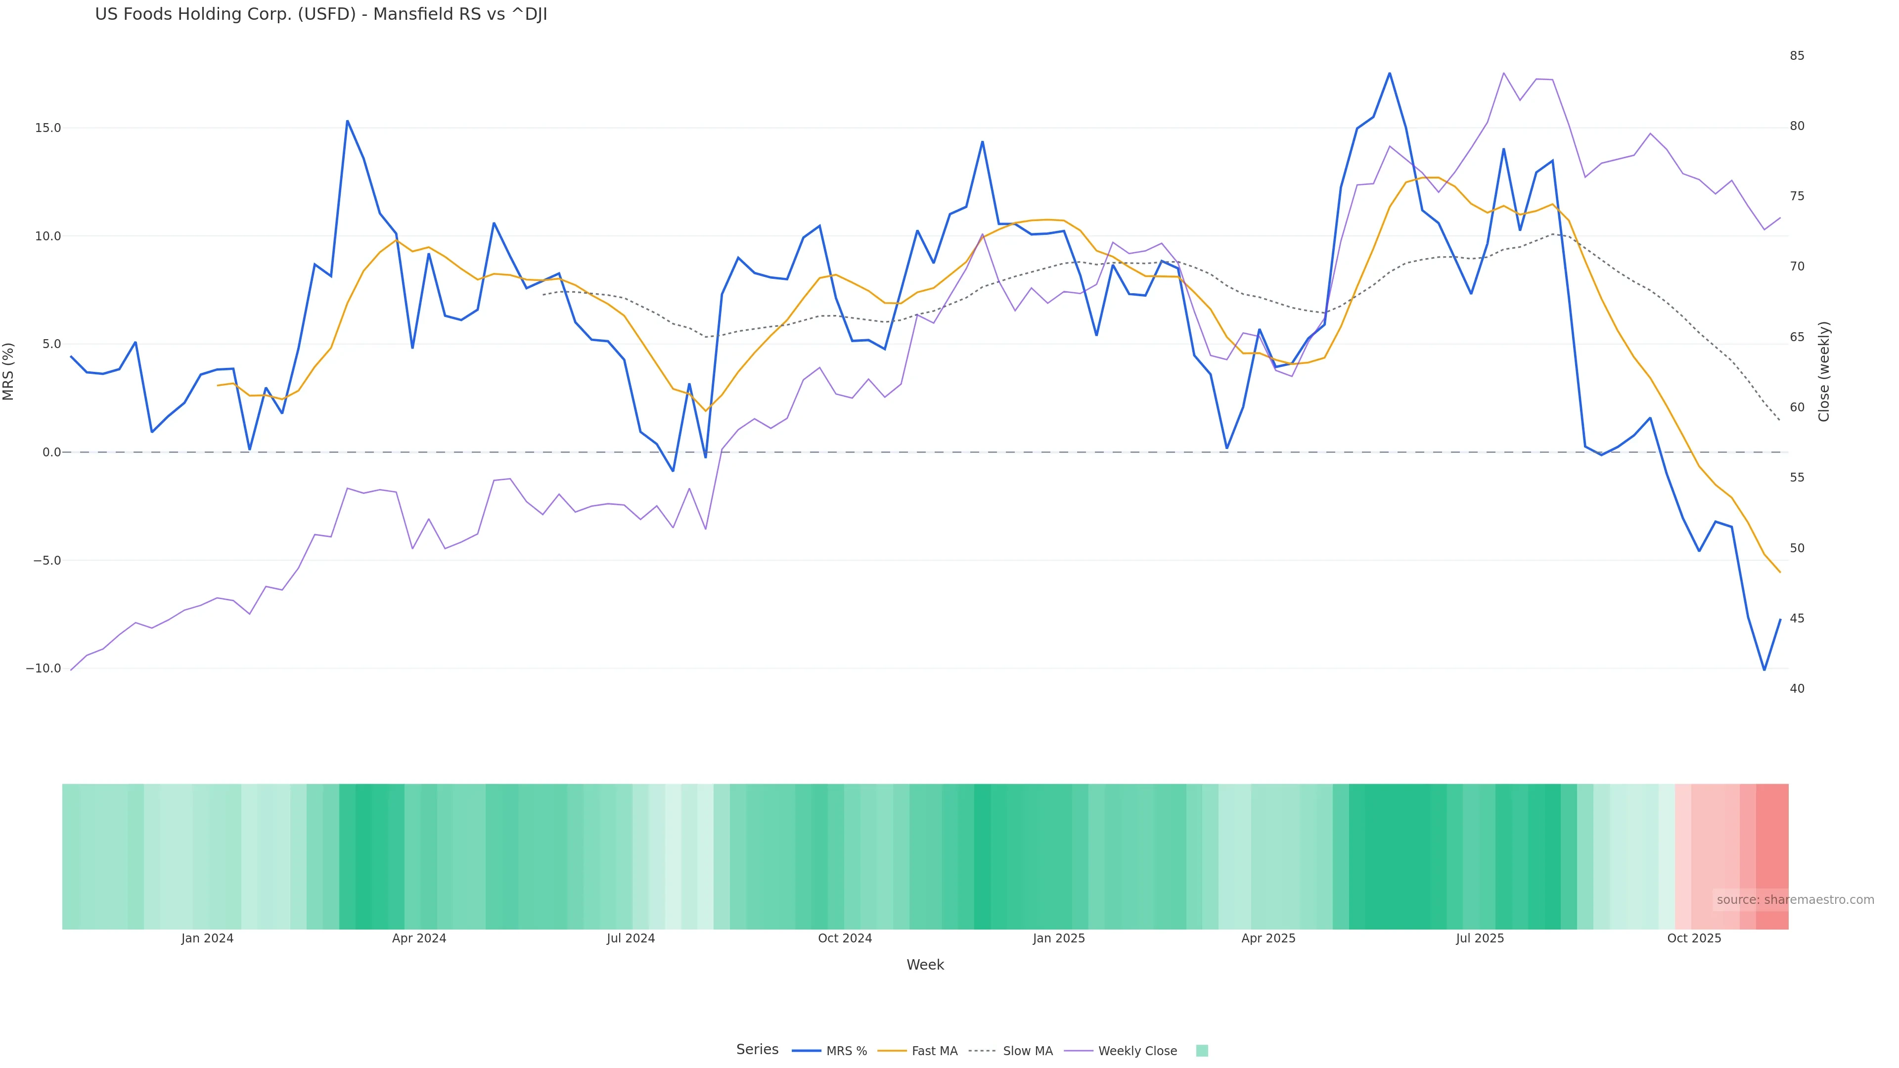This screenshot has width=1899, height=1068.
Task: Click the USFD Mansfield RS chart title
Action: point(320,15)
